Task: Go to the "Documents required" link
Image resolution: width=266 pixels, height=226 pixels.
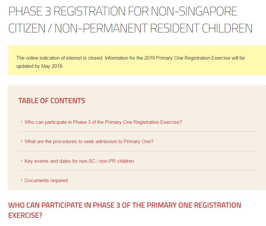Action: point(46,180)
